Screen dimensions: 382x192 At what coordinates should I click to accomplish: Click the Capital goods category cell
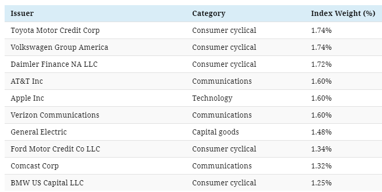(x=215, y=132)
